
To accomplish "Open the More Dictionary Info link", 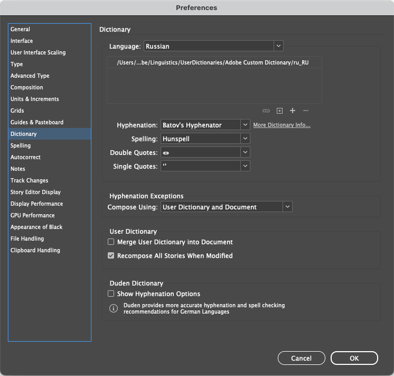I will (x=282, y=125).
